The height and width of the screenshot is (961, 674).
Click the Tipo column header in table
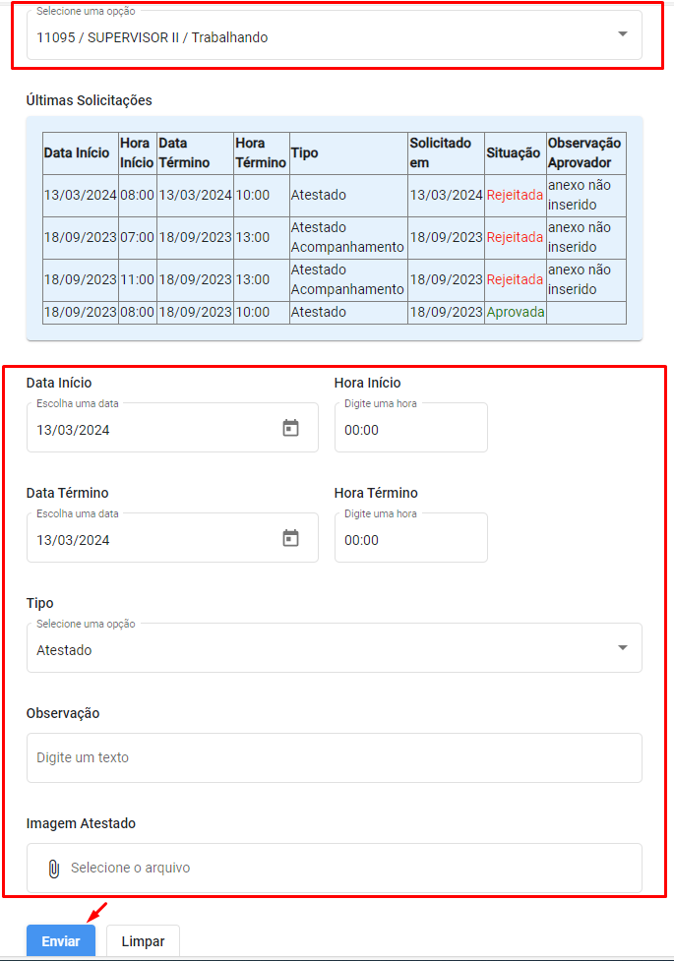point(348,153)
